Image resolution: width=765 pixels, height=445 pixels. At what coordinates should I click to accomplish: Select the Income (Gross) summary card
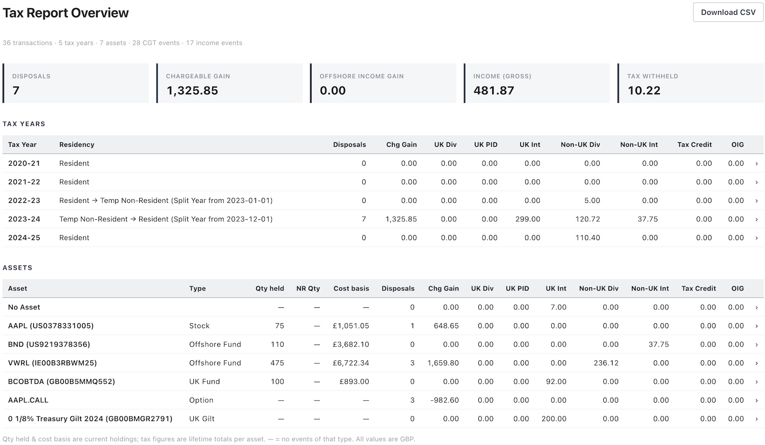(x=537, y=83)
